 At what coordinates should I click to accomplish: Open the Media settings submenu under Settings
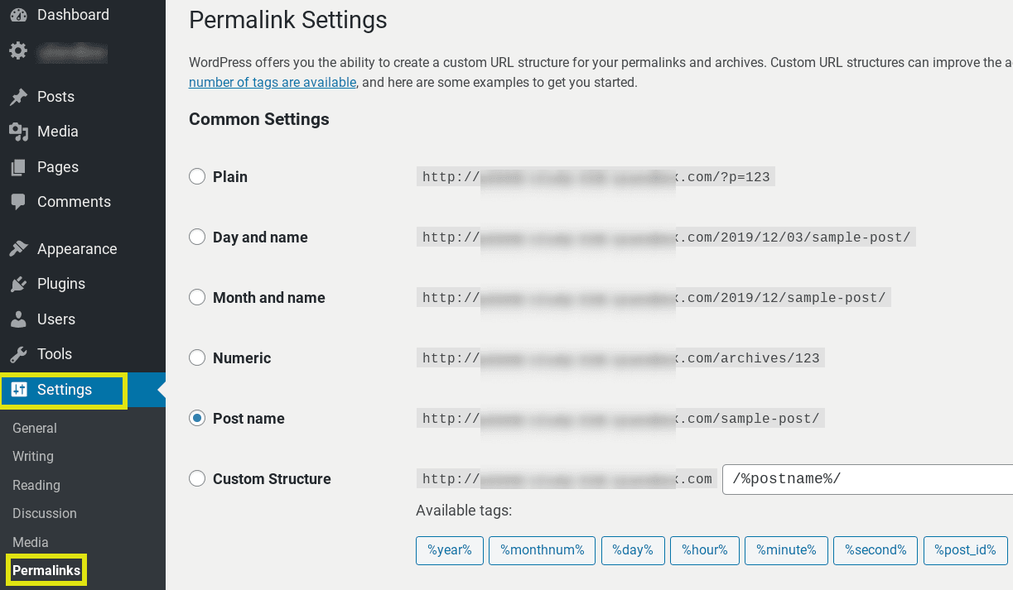pyautogui.click(x=31, y=542)
